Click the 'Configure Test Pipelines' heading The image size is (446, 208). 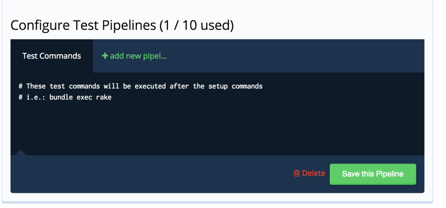83,25
